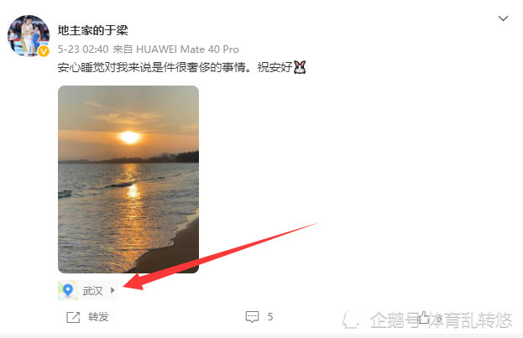Click the 企鹅号 体育乱转悠 watermark text

[x=441, y=320]
